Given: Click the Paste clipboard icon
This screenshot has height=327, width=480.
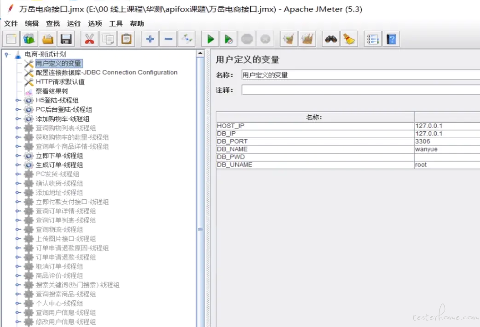Looking at the screenshot, I should [x=126, y=39].
